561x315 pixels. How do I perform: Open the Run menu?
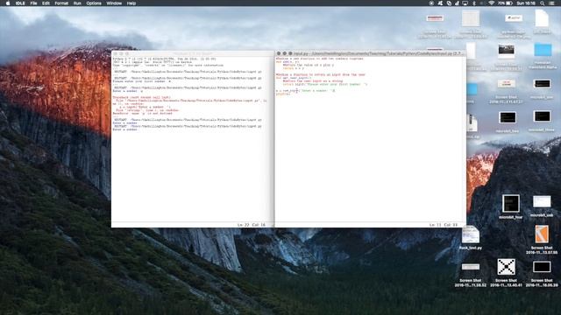77,3
